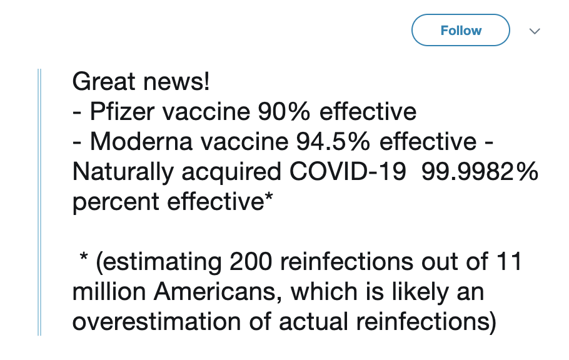Click the vertical quote bar beside the tweet
Viewport: 569px width, 360px height.
pyautogui.click(x=39, y=201)
